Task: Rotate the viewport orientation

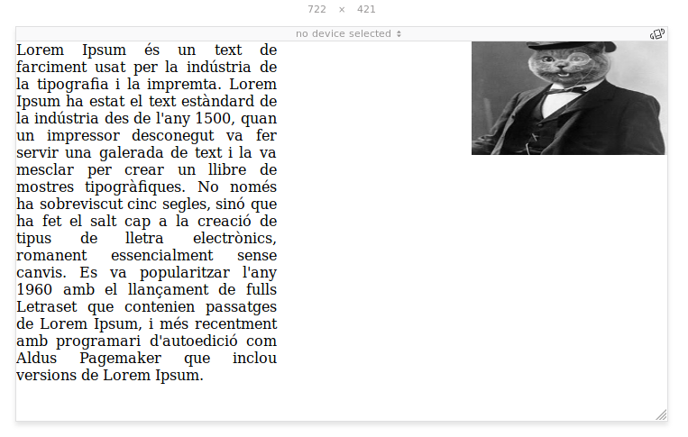Action: [657, 34]
